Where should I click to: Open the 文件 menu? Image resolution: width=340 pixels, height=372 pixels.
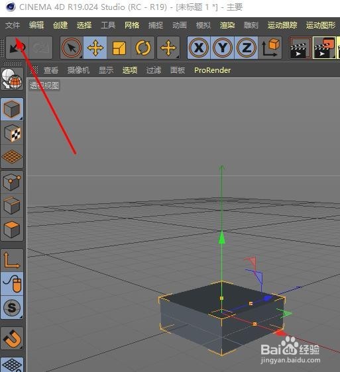[x=13, y=25]
